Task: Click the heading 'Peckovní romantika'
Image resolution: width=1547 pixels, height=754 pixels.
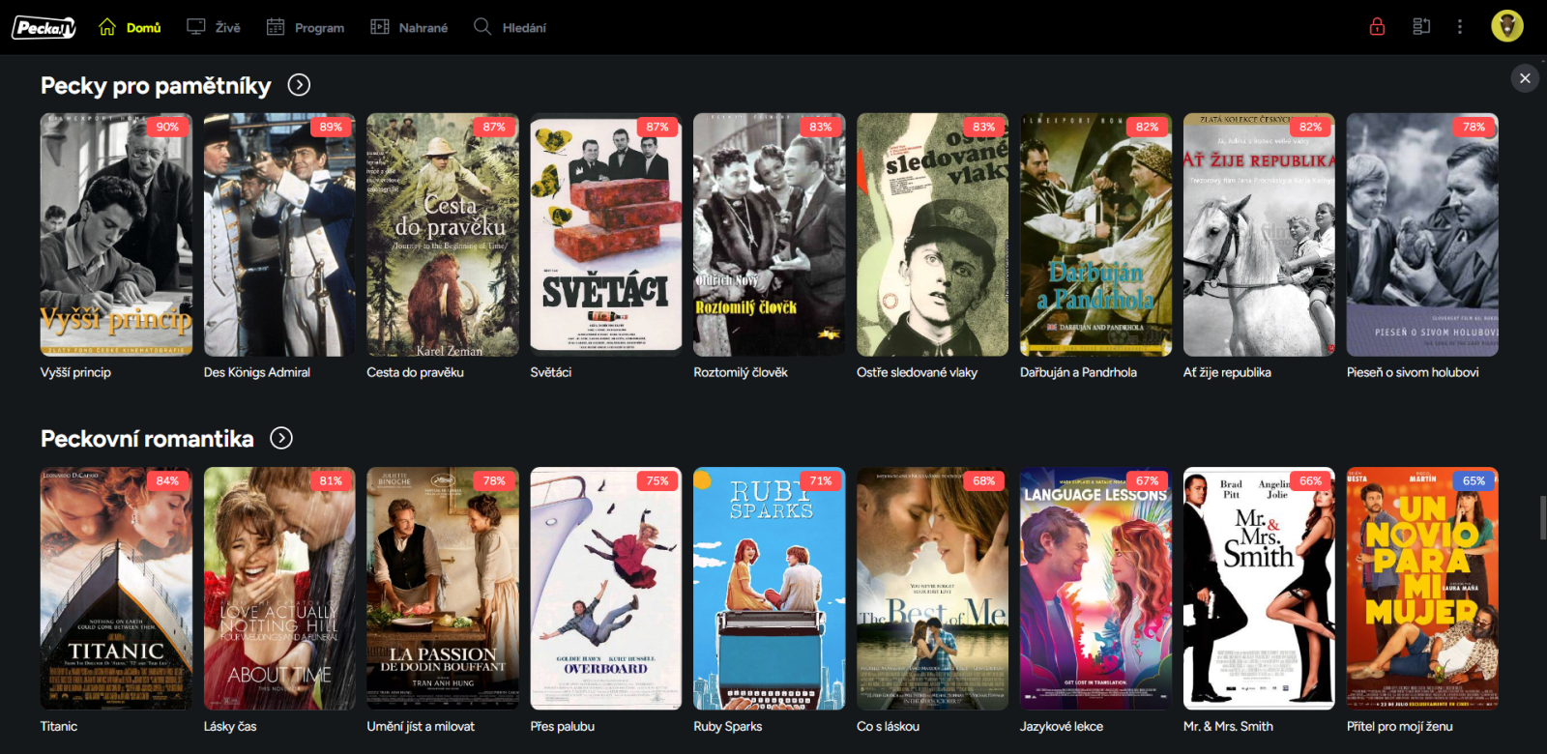Action: tap(147, 439)
